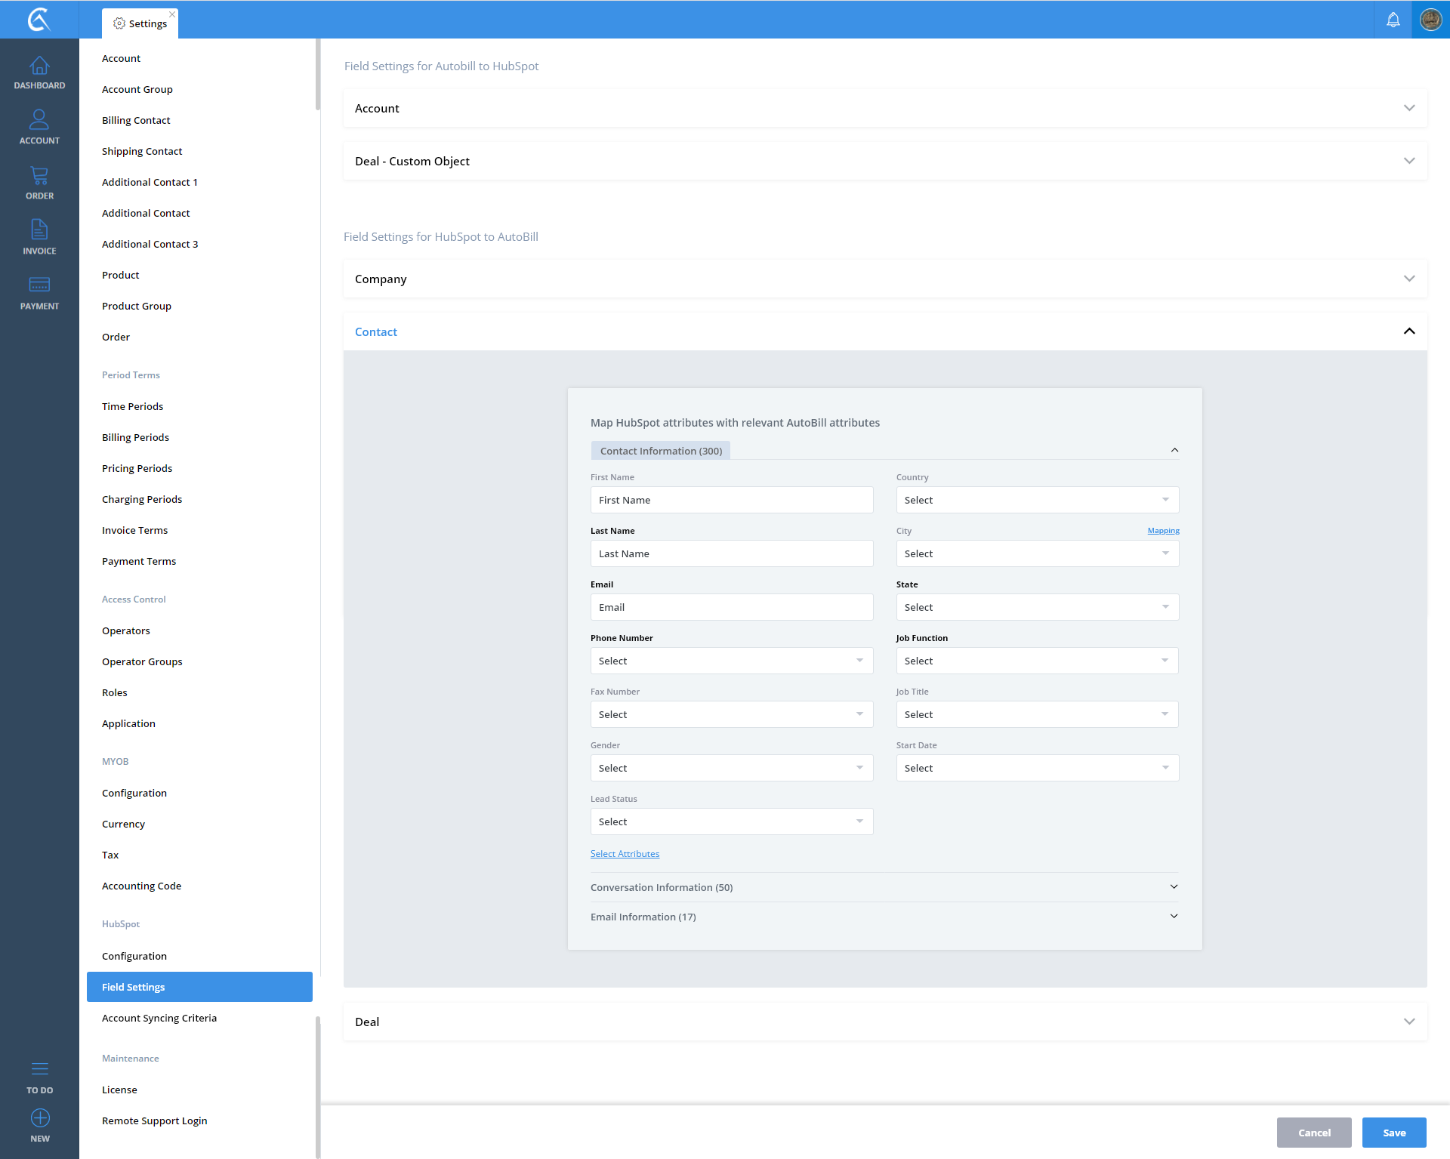Collapse the Contact section
Viewport: 1450px width, 1159px height.
click(x=1408, y=331)
